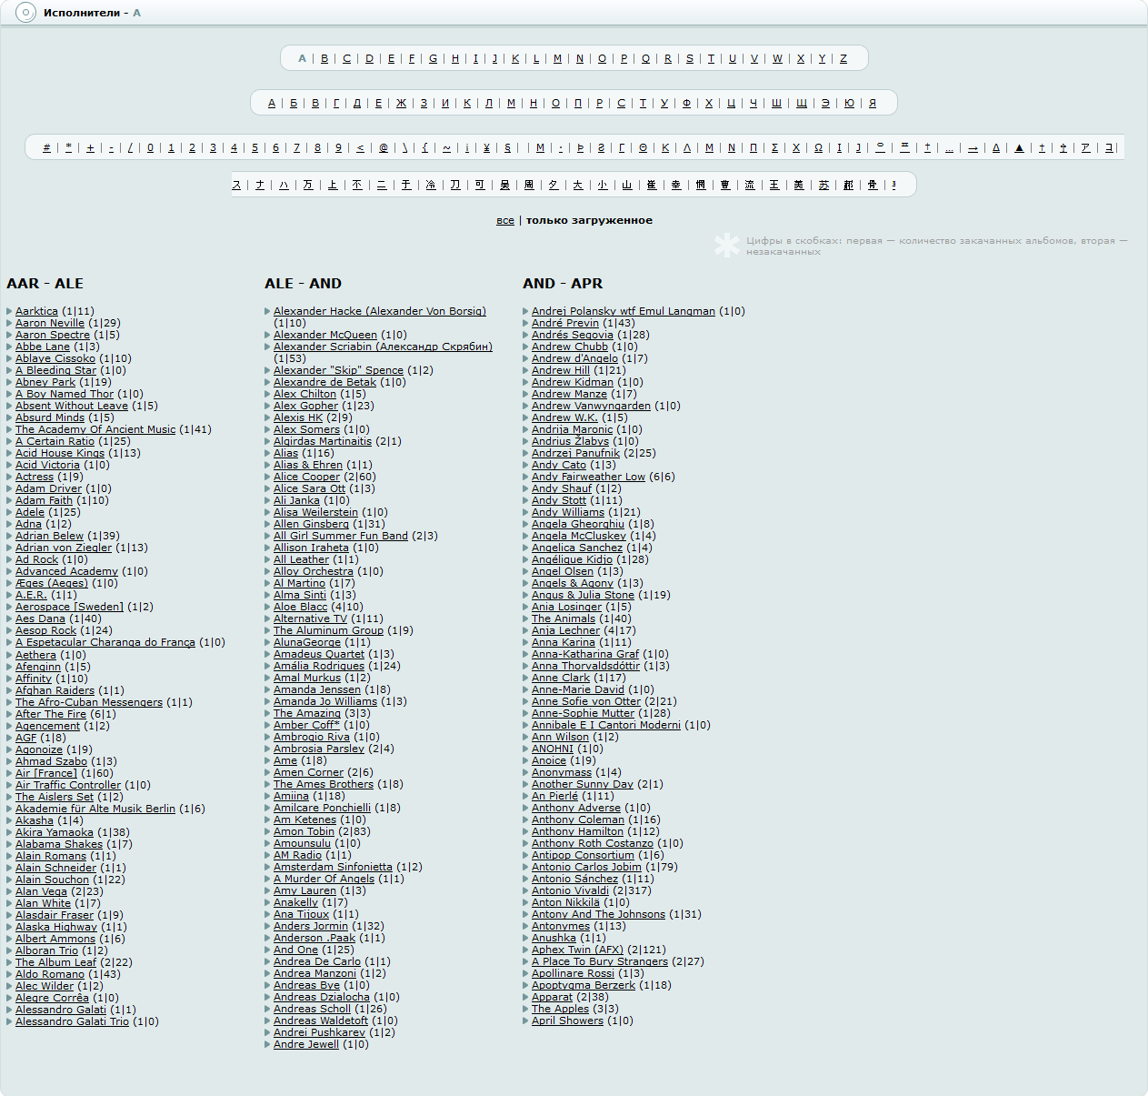The height and width of the screenshot is (1096, 1148).
Task: Open Andrej Polansky wtf Emul Langman link
Action: click(624, 311)
